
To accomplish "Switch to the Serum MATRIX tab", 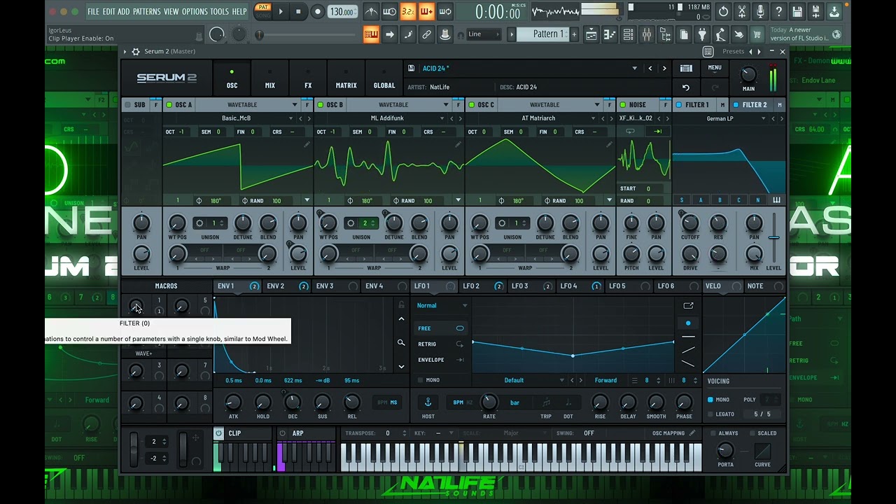I will (x=346, y=78).
